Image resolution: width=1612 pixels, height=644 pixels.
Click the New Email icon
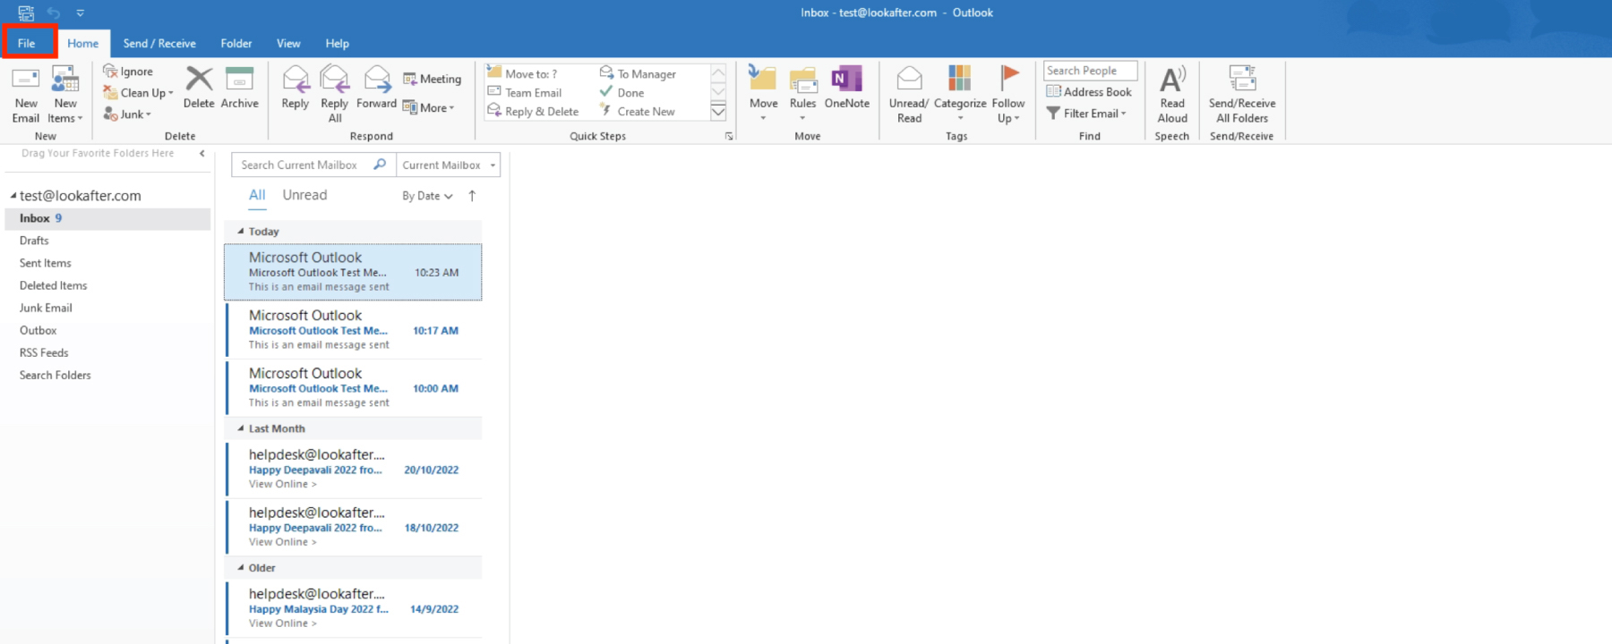coord(25,81)
